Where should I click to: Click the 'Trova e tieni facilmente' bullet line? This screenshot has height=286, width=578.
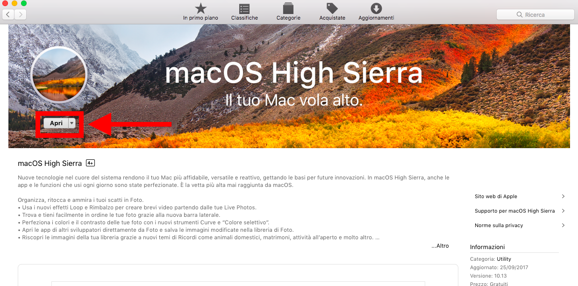[x=119, y=215]
